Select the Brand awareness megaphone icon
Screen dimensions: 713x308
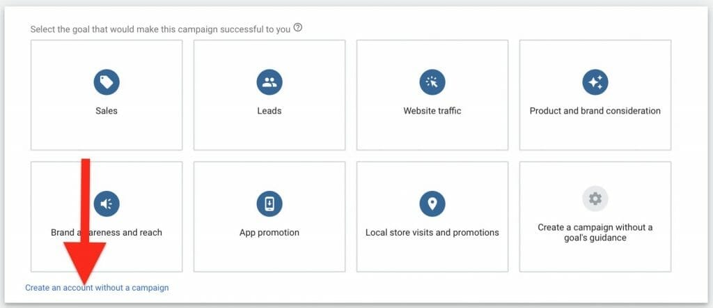coord(107,203)
